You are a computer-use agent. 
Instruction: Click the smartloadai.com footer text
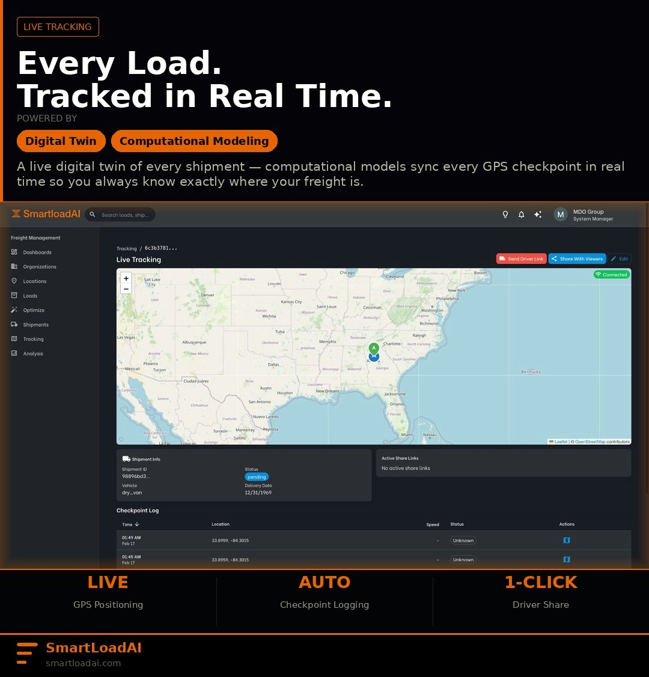pos(84,663)
